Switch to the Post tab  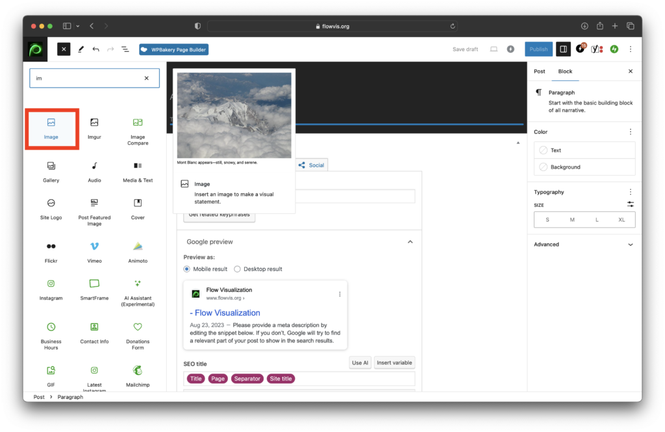coord(539,71)
